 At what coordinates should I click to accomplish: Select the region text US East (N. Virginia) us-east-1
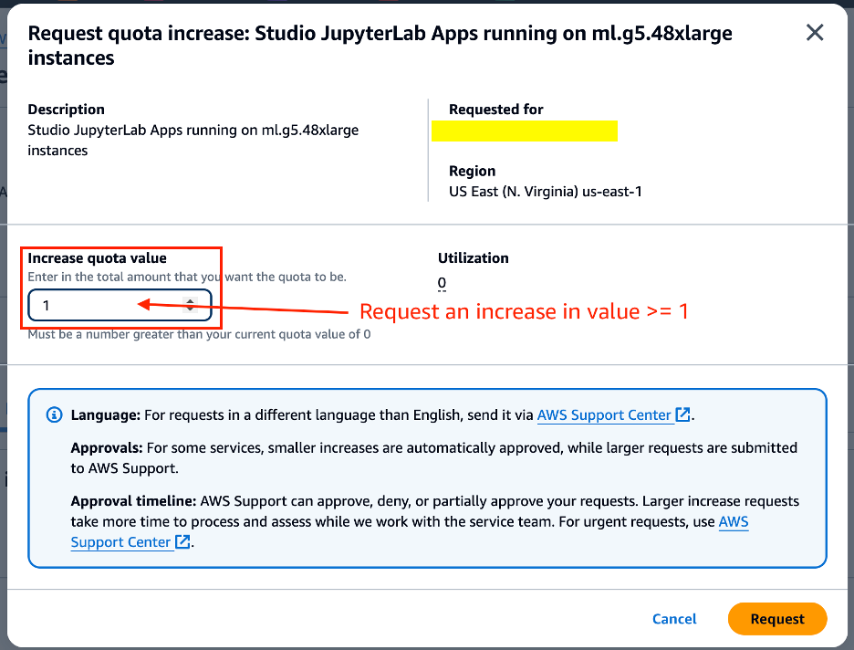(546, 192)
